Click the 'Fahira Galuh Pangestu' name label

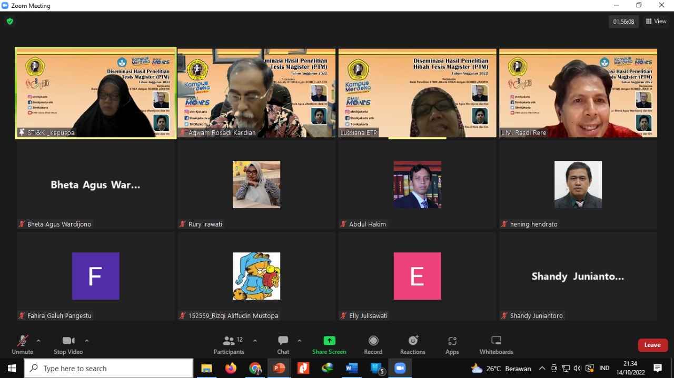(x=60, y=315)
